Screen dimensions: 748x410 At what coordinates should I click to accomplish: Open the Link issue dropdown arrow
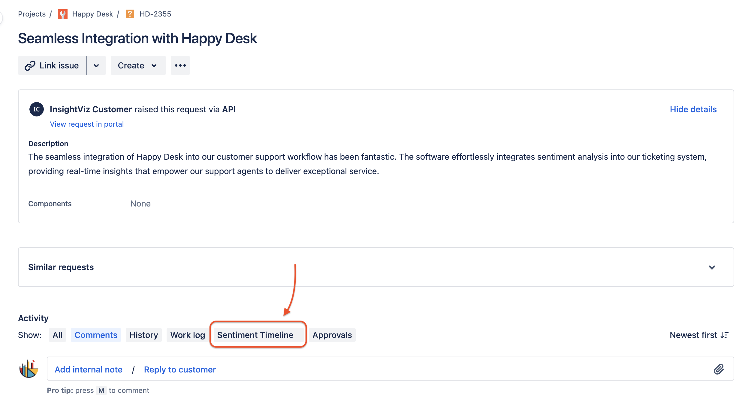(x=96, y=65)
